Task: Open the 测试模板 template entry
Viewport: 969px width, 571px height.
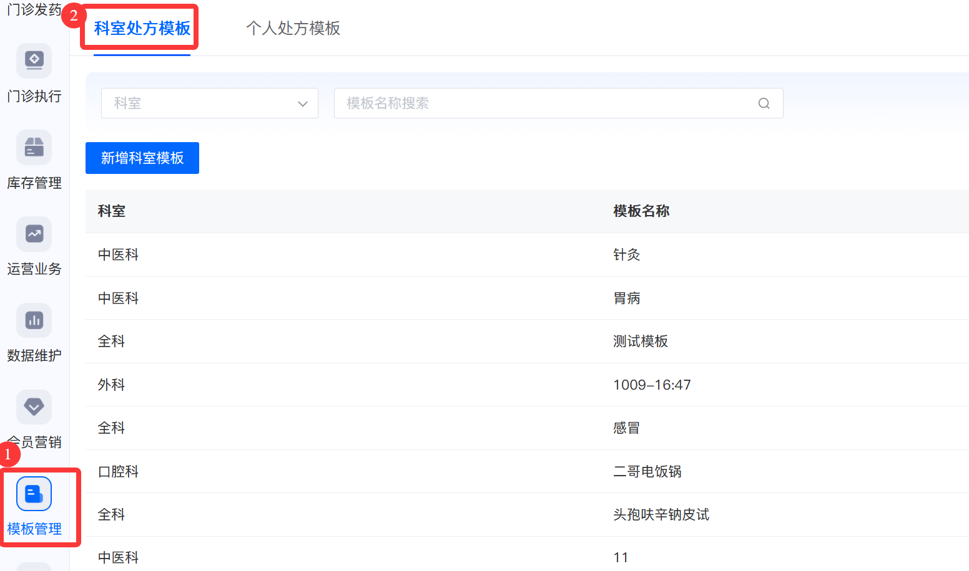Action: coord(641,342)
